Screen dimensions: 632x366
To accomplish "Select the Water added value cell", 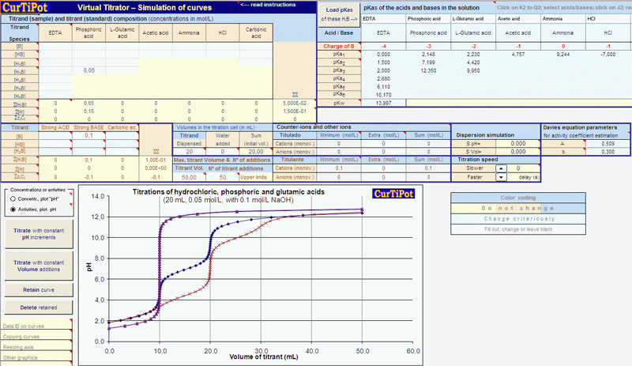I will coord(223,152).
